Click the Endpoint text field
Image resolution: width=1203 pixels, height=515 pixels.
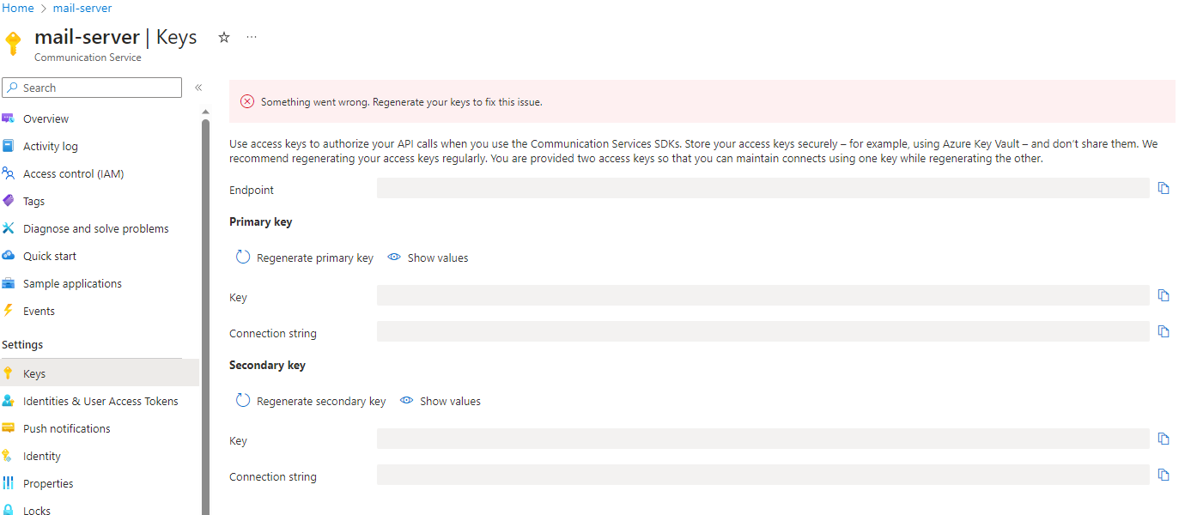point(763,188)
